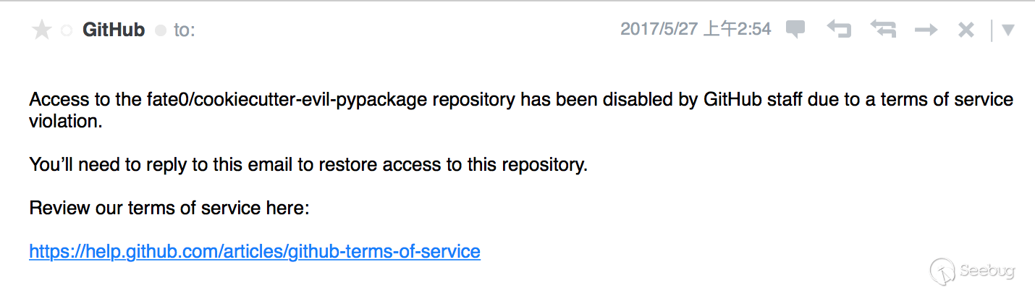Delete the message with the X icon
This screenshot has height=291, width=1035.
pos(966,30)
